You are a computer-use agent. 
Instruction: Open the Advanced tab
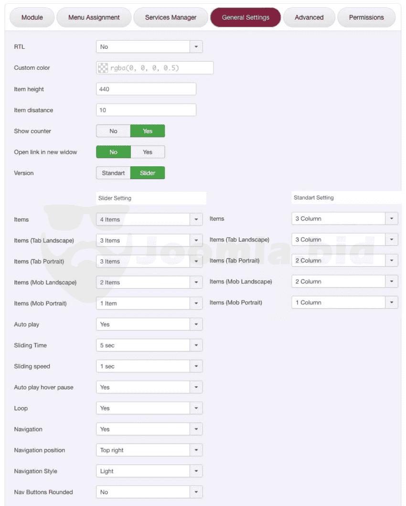[309, 17]
